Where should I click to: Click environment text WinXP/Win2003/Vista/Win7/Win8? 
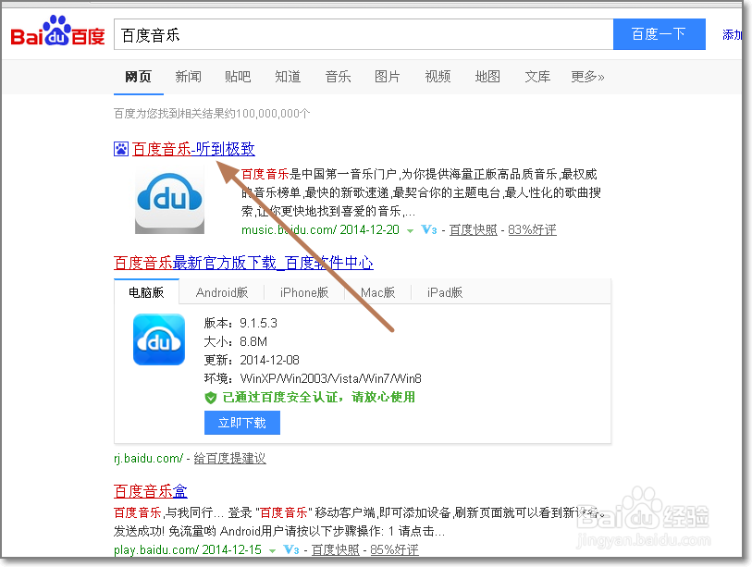pos(331,379)
